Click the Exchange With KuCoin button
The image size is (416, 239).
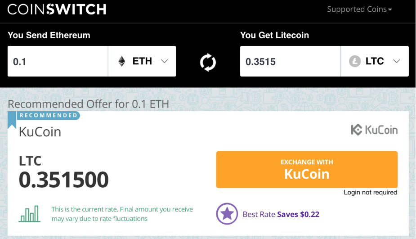pos(307,170)
